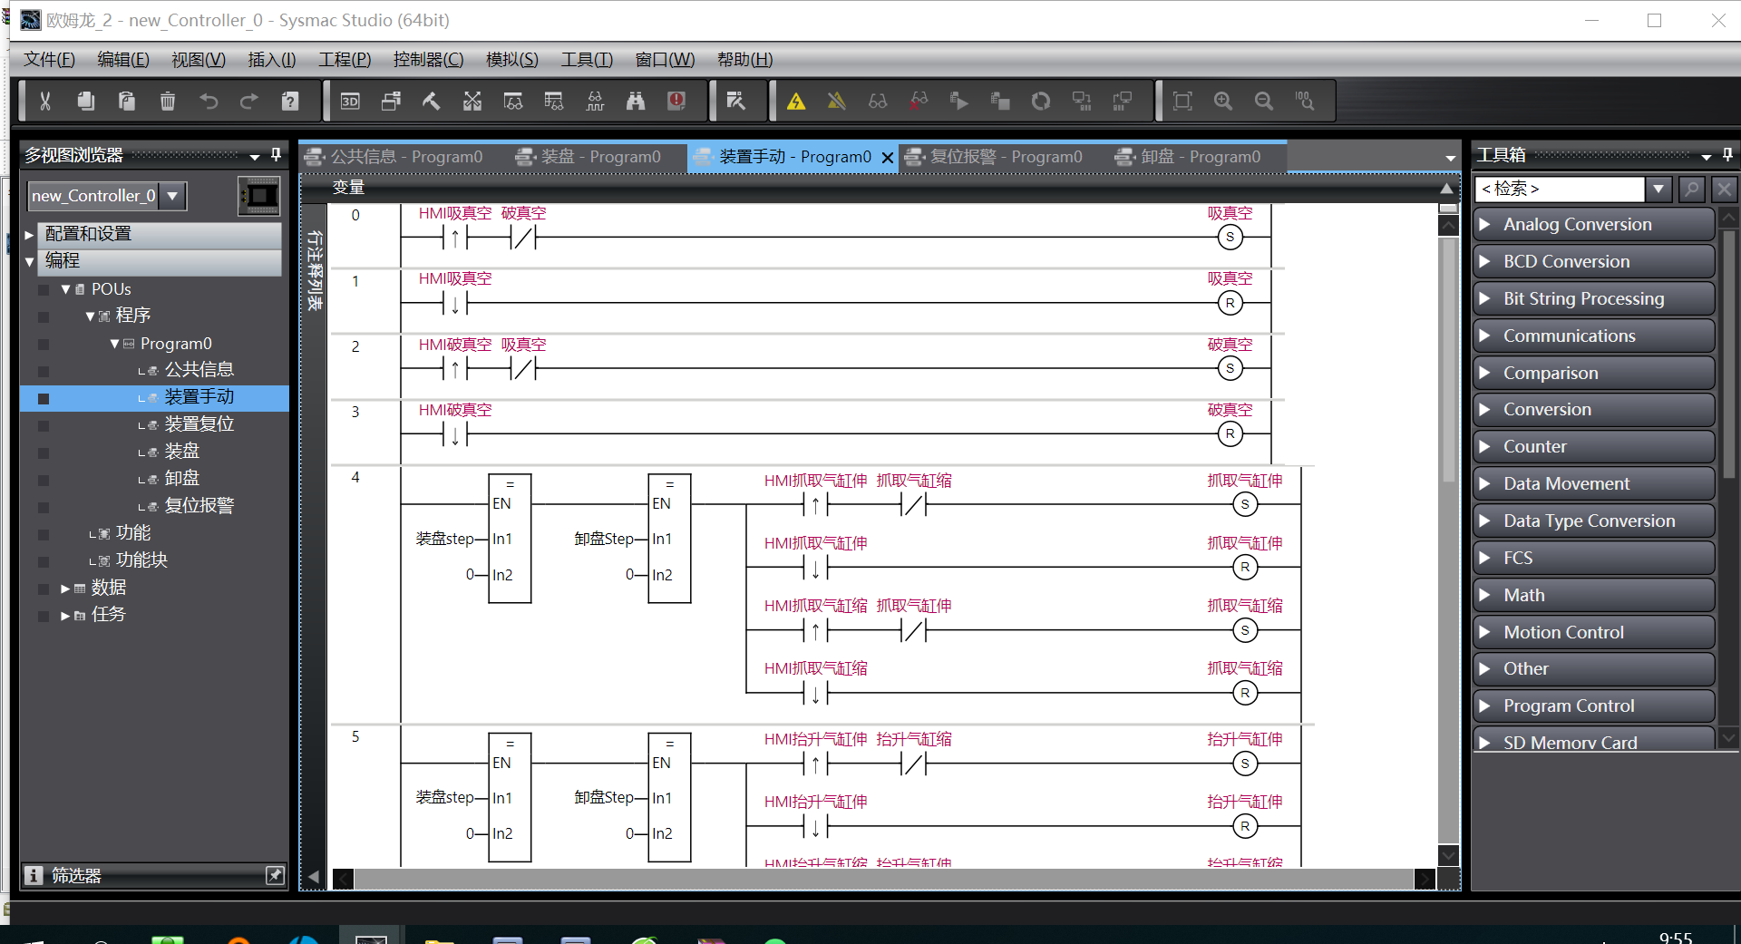Expand the Counter toolbox category

click(x=1484, y=446)
